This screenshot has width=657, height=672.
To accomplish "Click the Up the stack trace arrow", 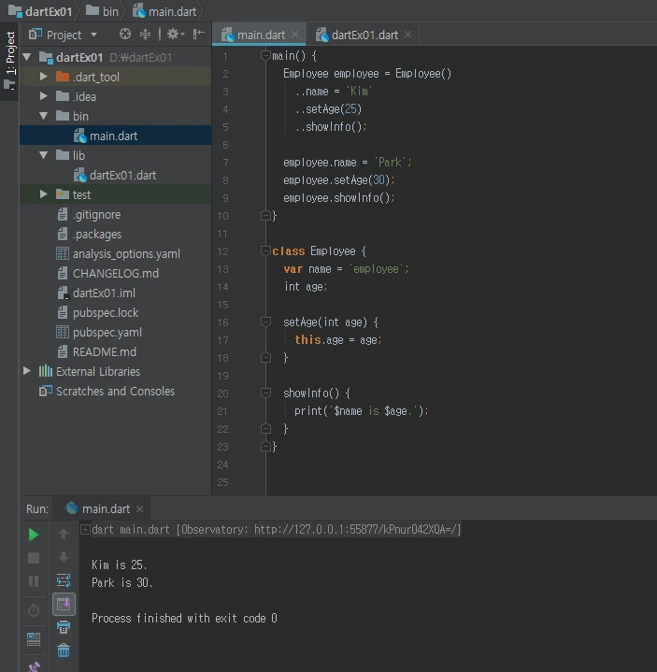I will (64, 534).
